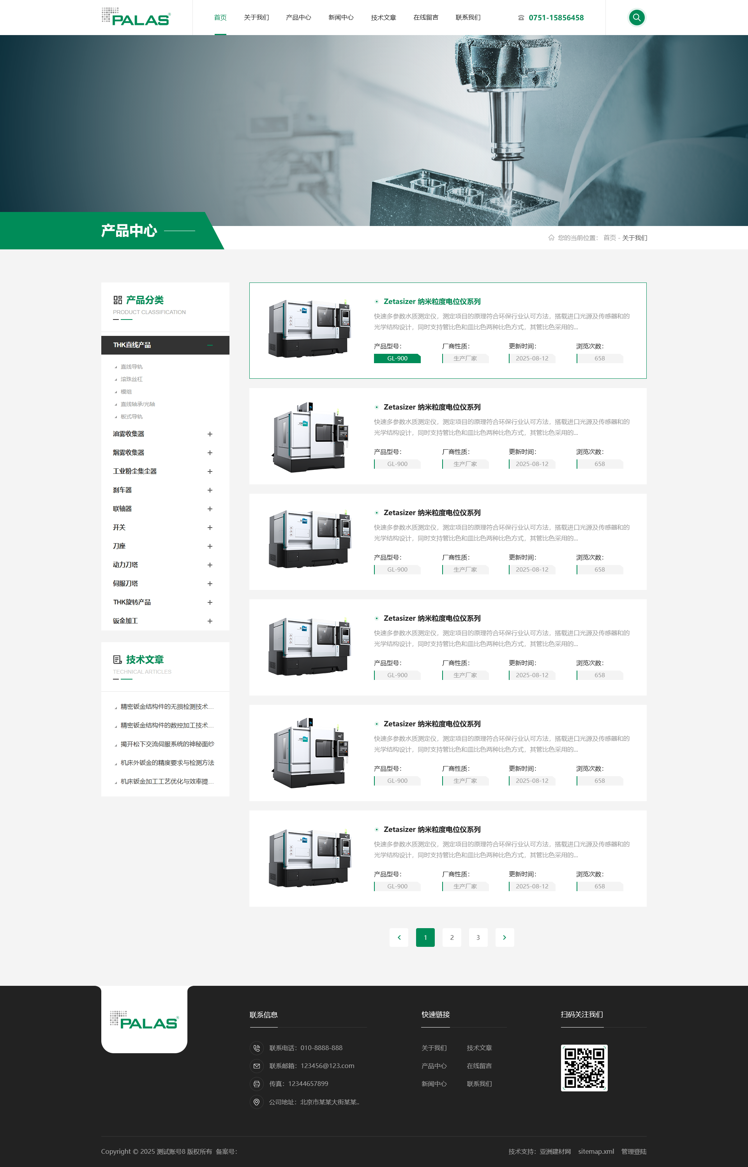Click the QR code in footer

click(584, 1067)
